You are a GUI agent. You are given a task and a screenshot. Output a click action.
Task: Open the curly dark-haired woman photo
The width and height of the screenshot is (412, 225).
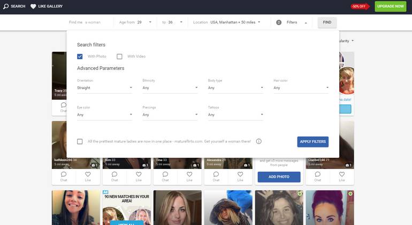(279, 208)
